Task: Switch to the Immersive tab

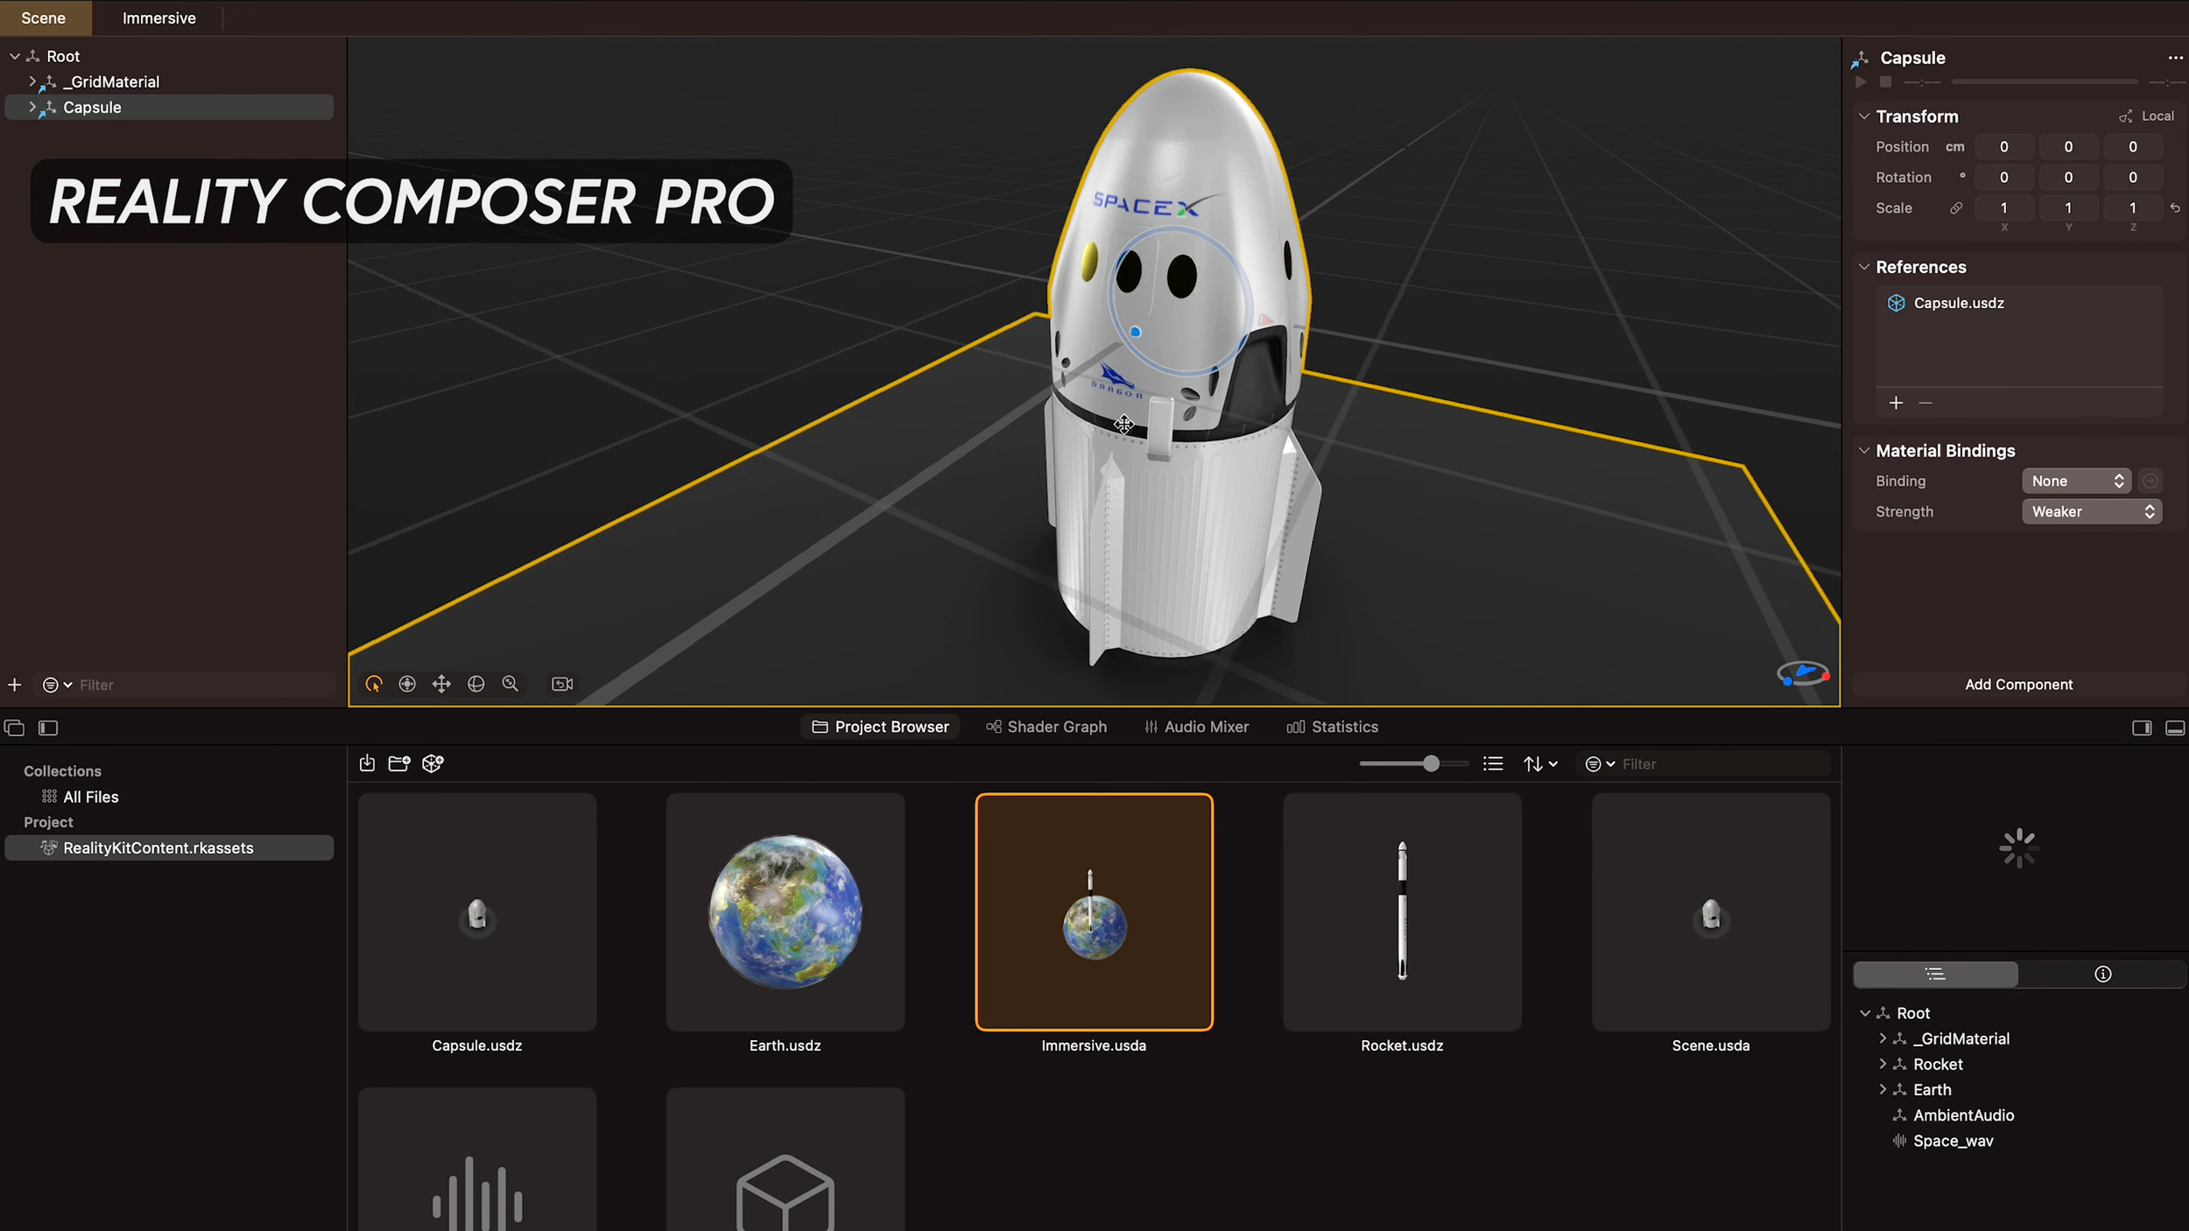Action: [x=158, y=18]
